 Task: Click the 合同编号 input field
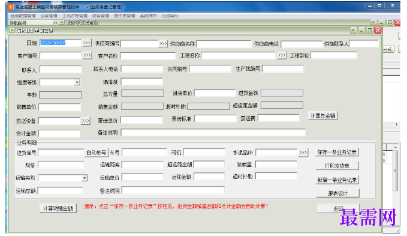tap(210, 68)
